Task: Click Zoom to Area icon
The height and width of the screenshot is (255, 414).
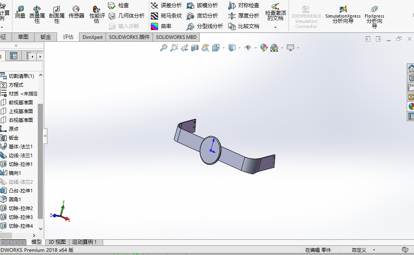Action: 174,48
